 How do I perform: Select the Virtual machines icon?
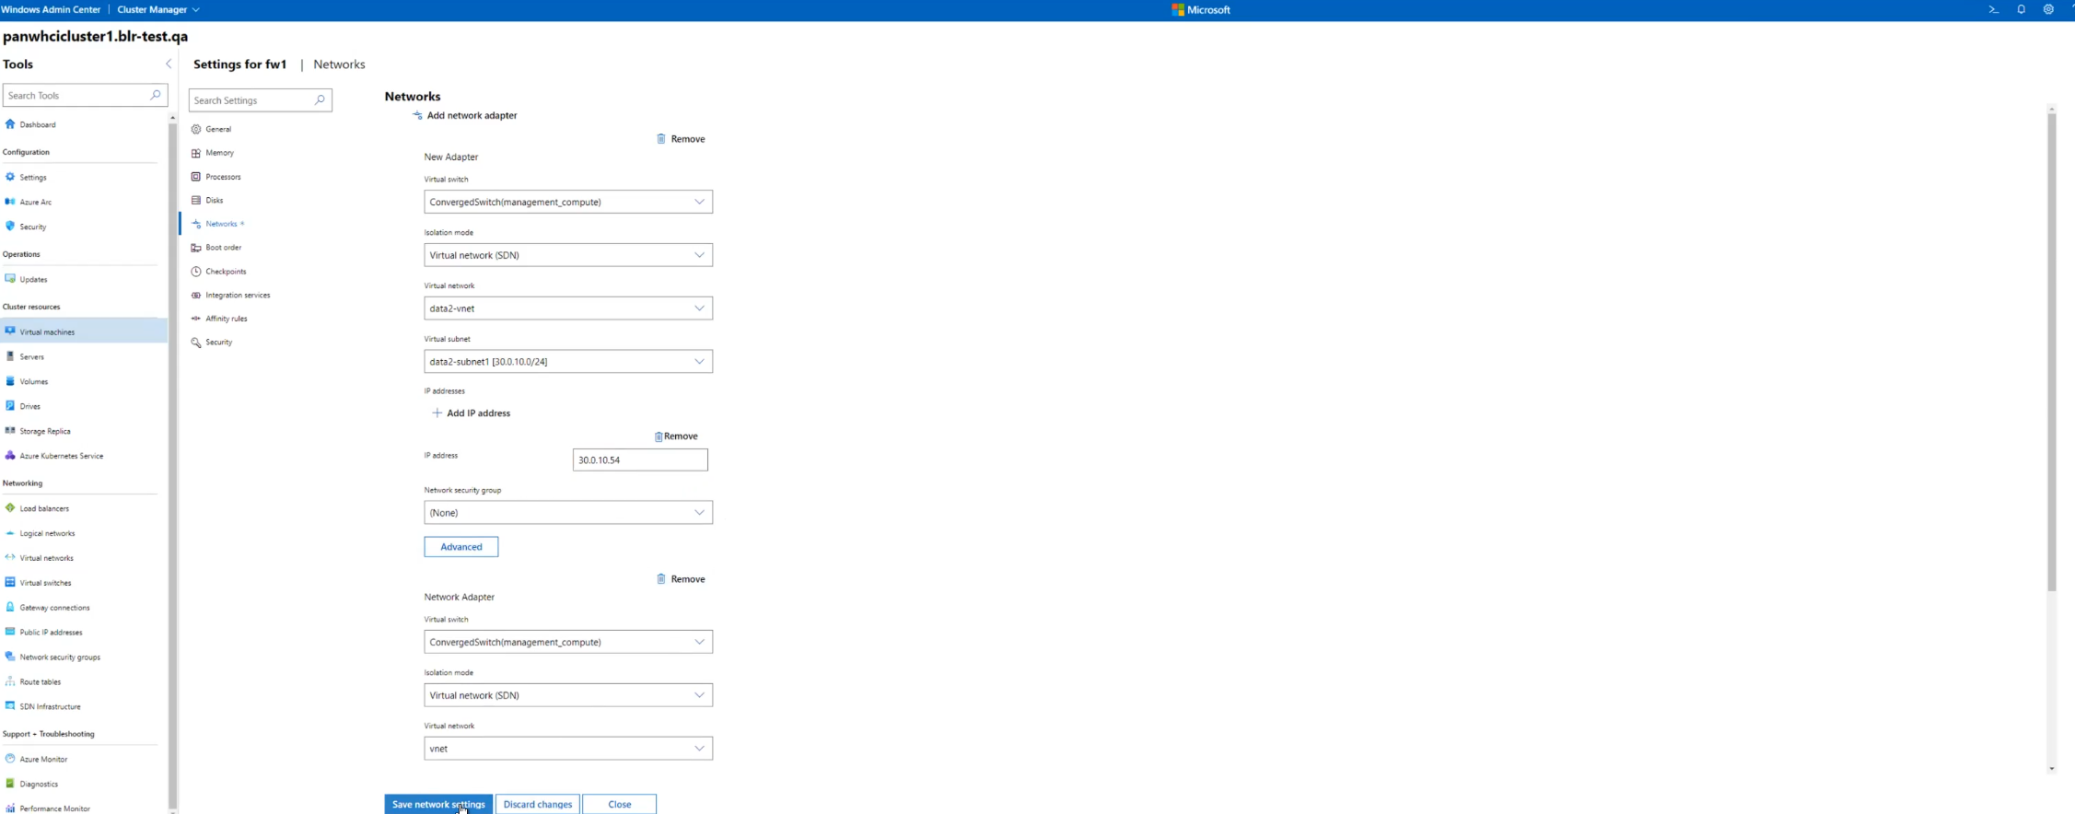tap(10, 331)
